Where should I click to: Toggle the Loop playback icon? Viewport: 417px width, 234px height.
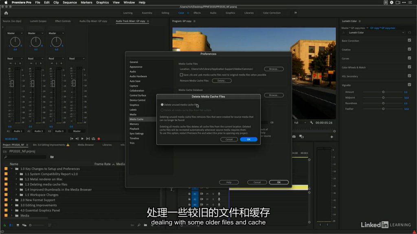click(x=93, y=139)
